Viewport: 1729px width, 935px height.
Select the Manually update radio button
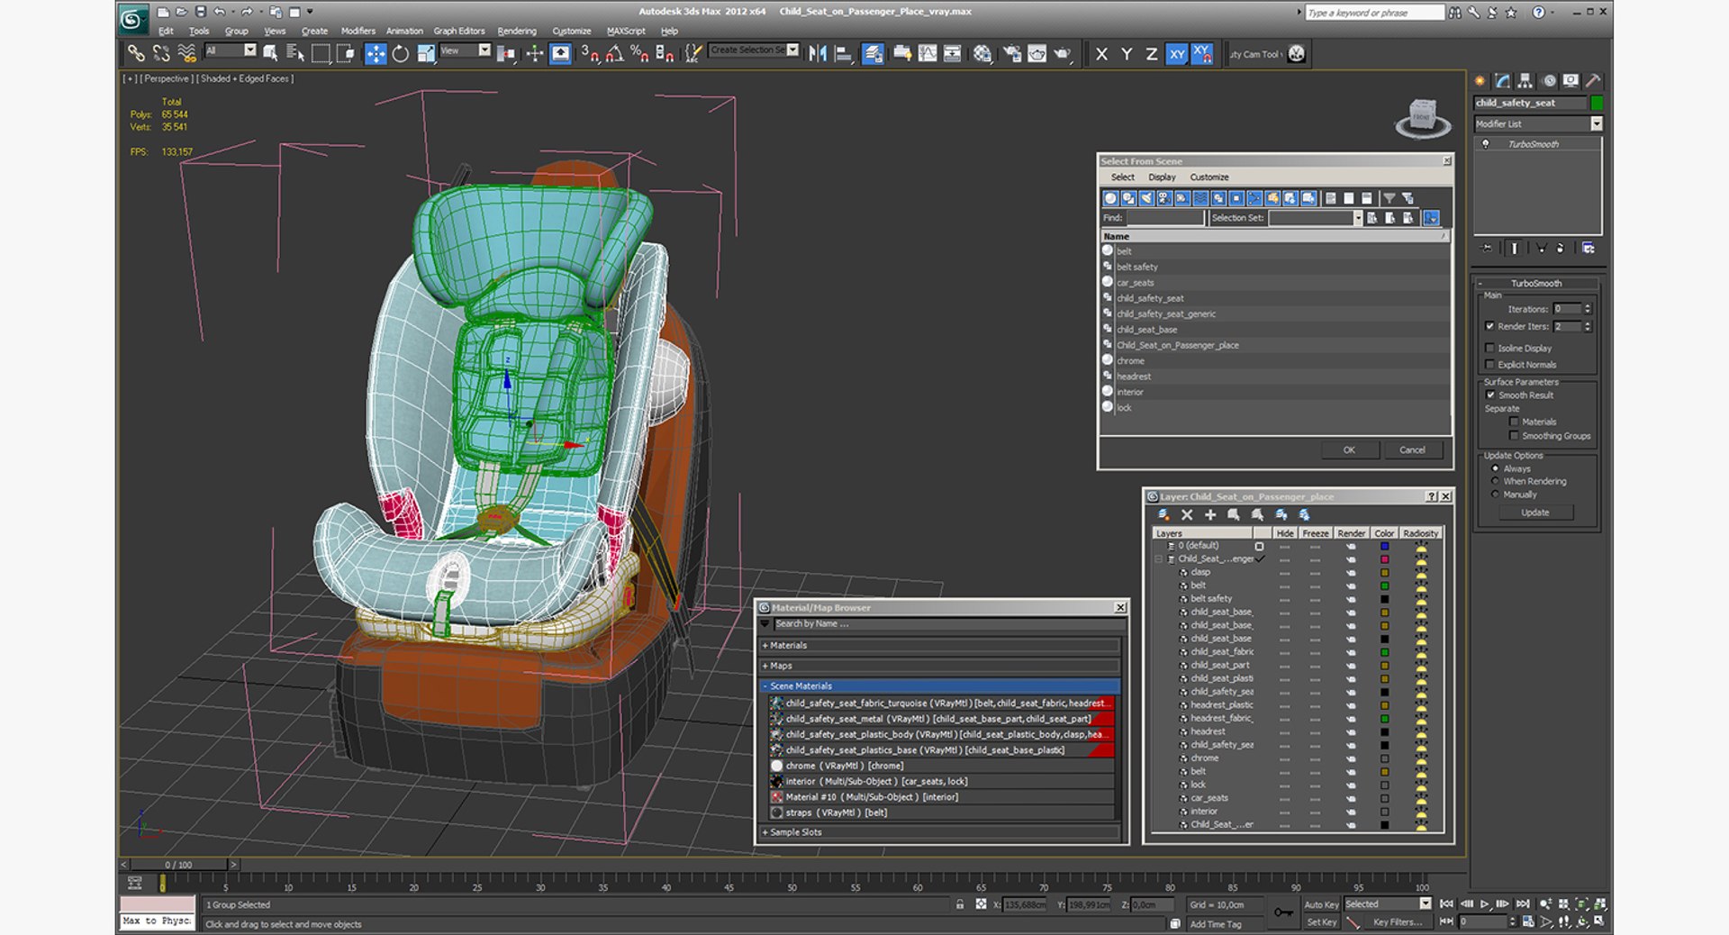pos(1496,495)
